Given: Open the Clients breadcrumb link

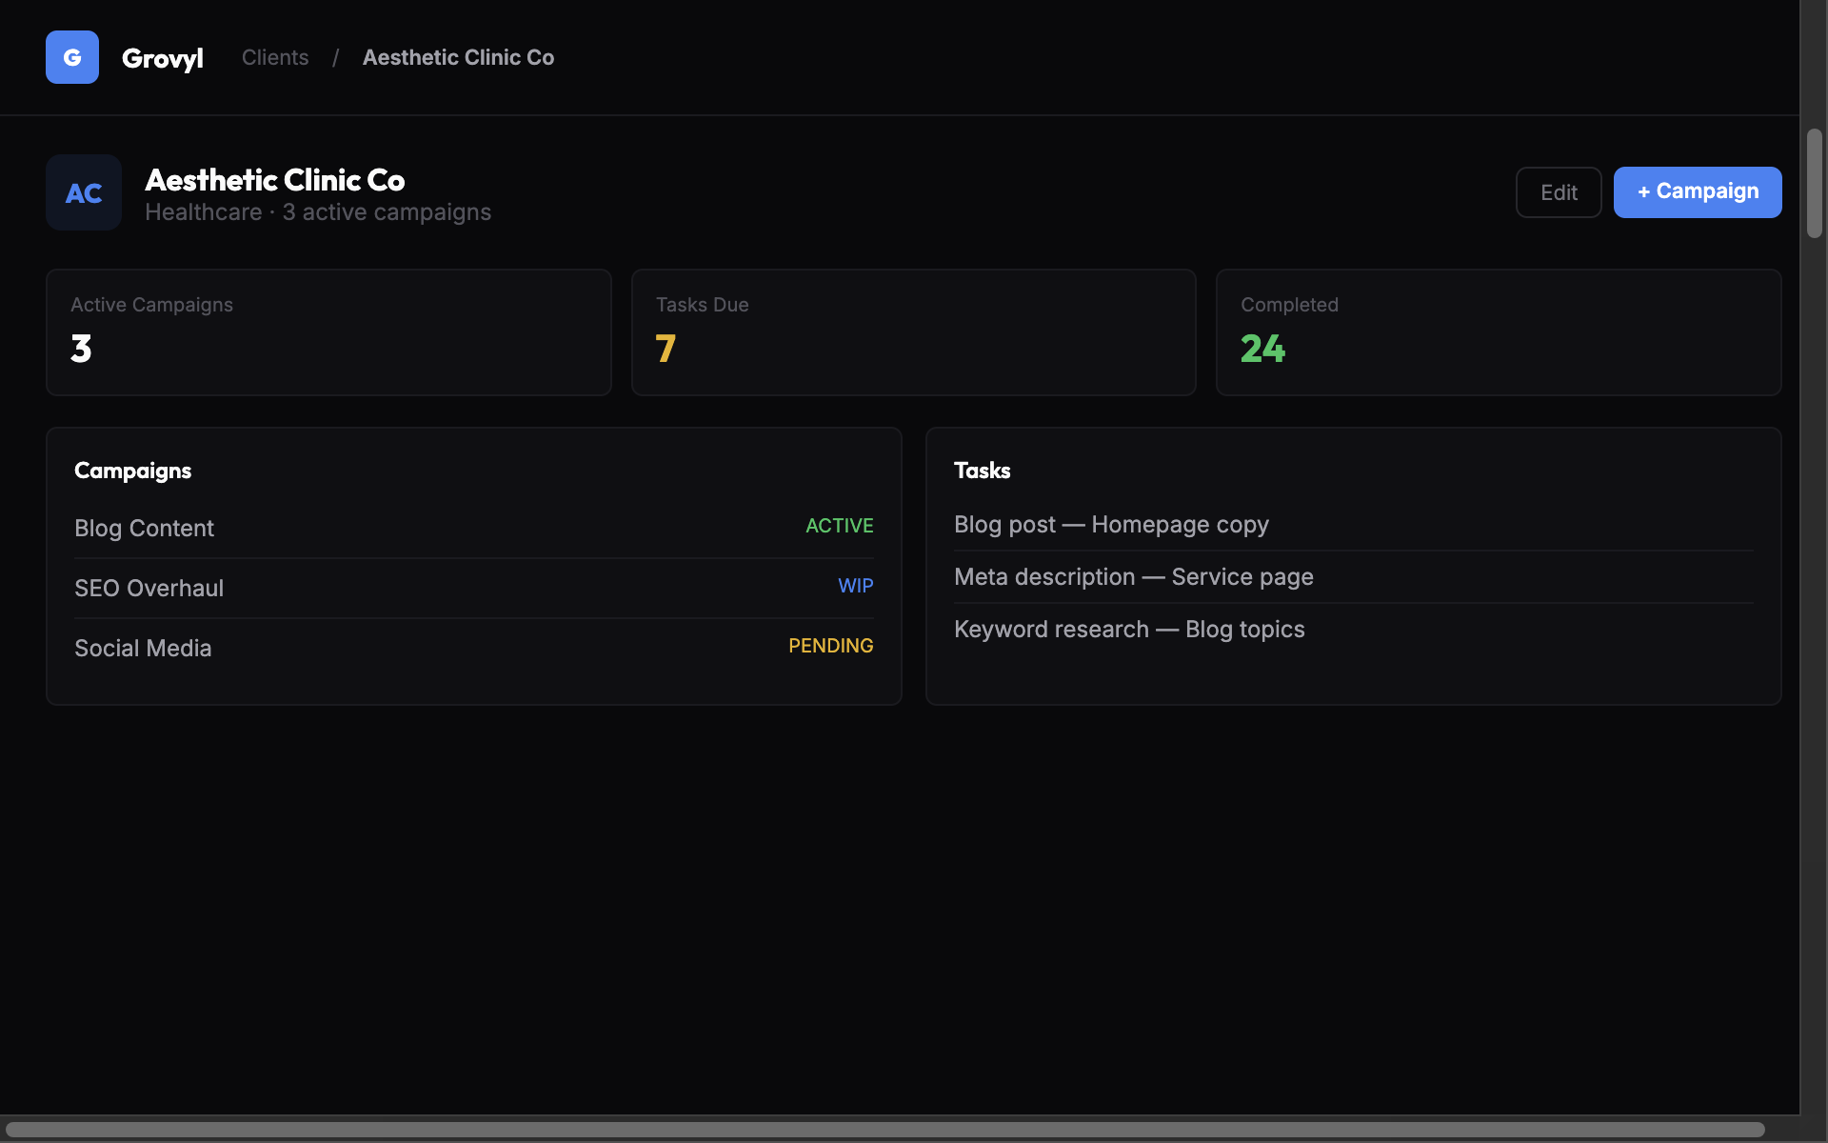Looking at the screenshot, I should [275, 57].
